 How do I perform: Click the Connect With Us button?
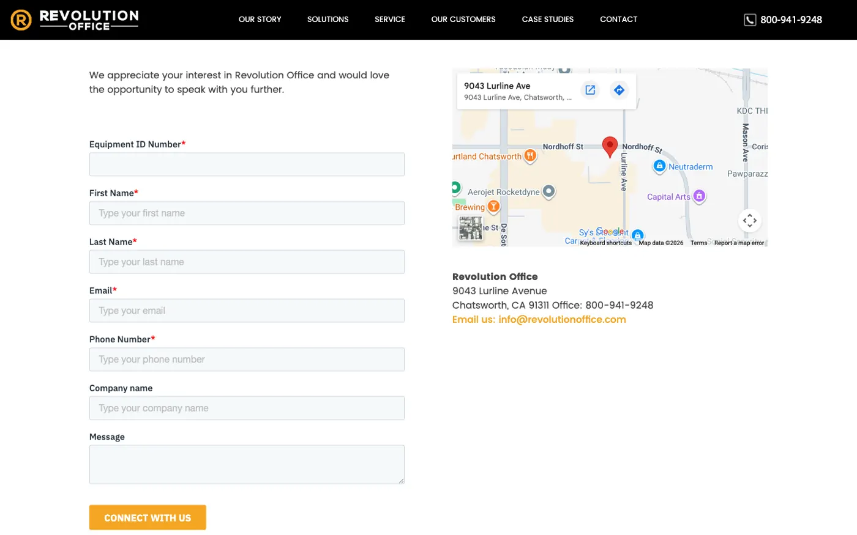(x=148, y=518)
